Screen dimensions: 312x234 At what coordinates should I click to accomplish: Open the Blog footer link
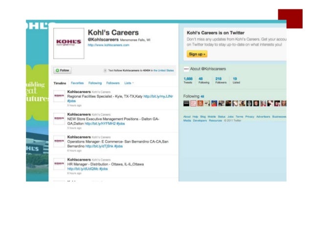click(x=203, y=117)
